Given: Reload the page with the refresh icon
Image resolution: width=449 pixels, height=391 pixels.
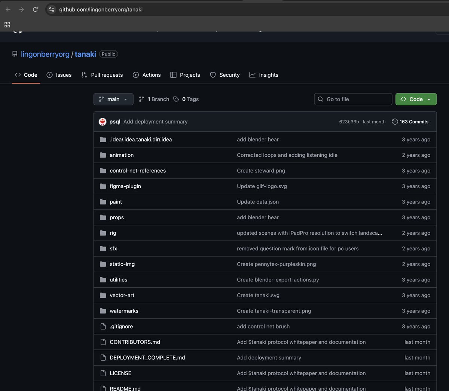Looking at the screenshot, I should tap(35, 9).
